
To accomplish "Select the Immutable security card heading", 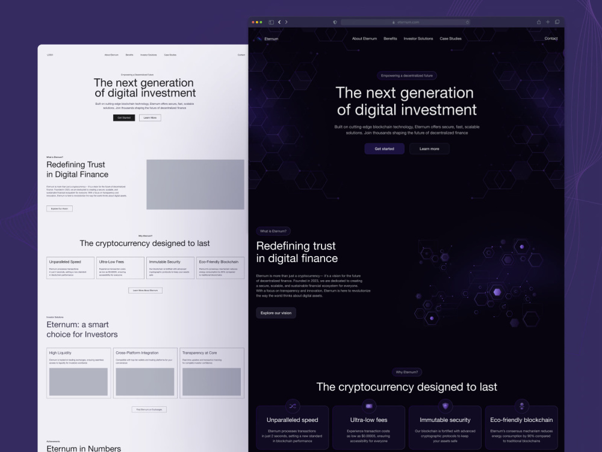I will pyautogui.click(x=445, y=420).
